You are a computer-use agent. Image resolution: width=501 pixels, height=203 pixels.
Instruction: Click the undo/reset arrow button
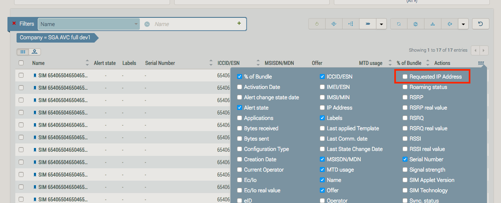click(x=480, y=24)
